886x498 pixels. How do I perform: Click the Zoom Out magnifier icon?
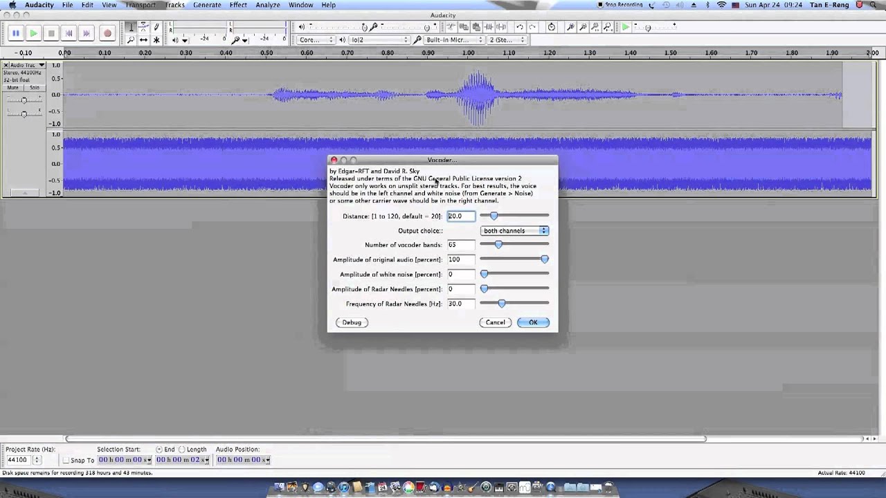coord(583,27)
